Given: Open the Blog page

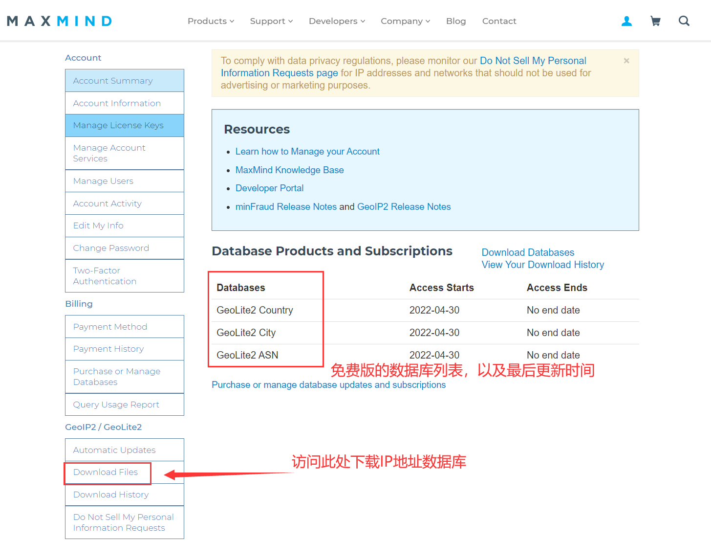Looking at the screenshot, I should point(456,21).
